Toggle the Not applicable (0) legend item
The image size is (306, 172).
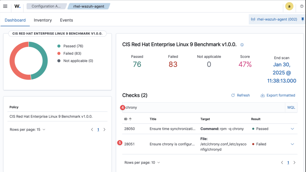pyautogui.click(x=75, y=61)
